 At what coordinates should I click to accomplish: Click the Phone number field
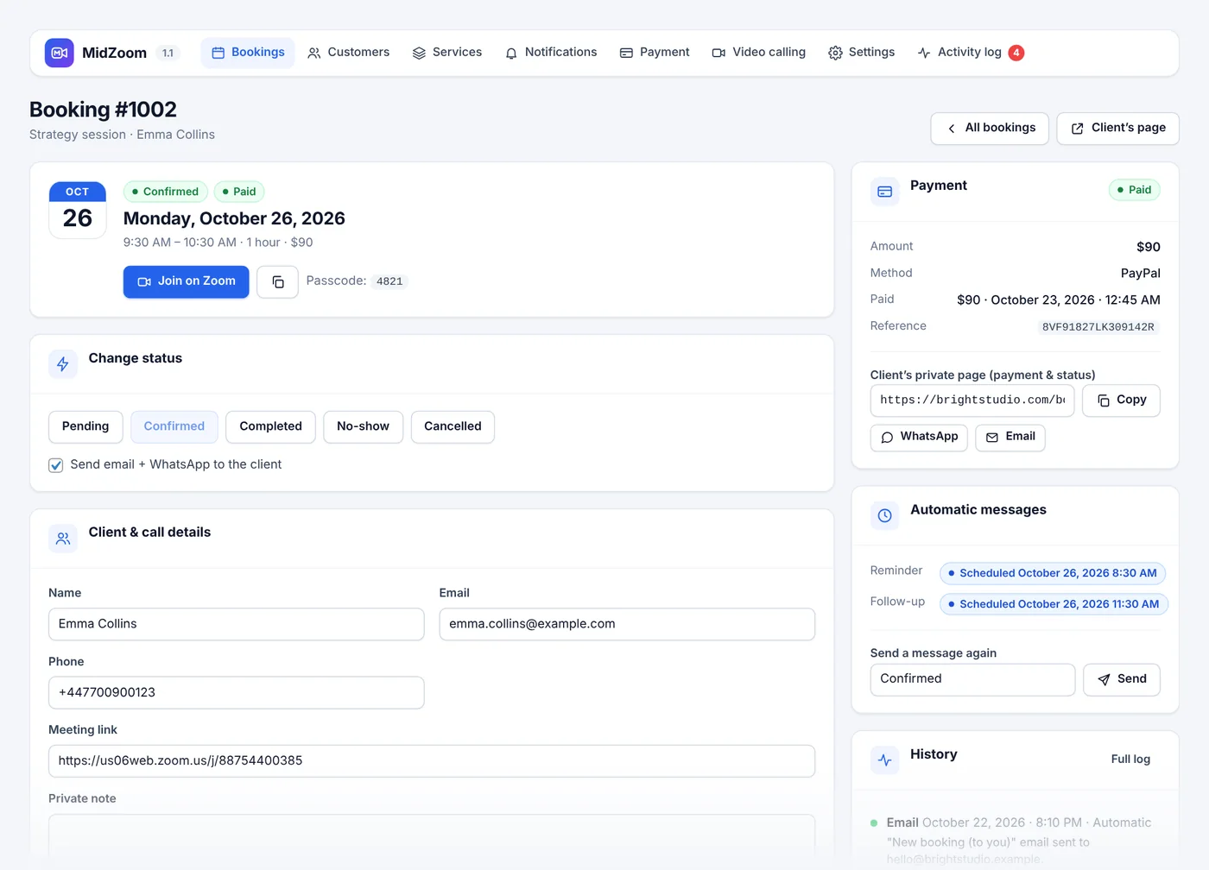pos(237,692)
